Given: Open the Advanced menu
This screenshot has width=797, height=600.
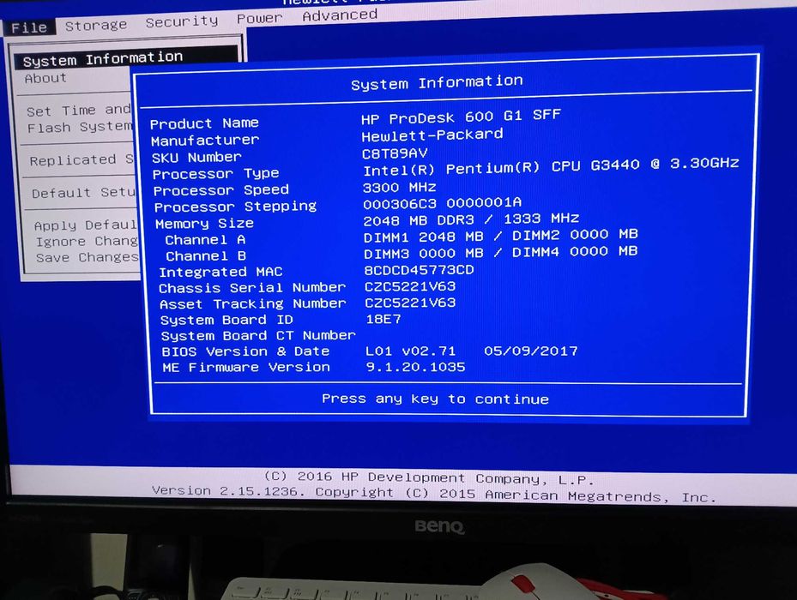Looking at the screenshot, I should pos(340,15).
